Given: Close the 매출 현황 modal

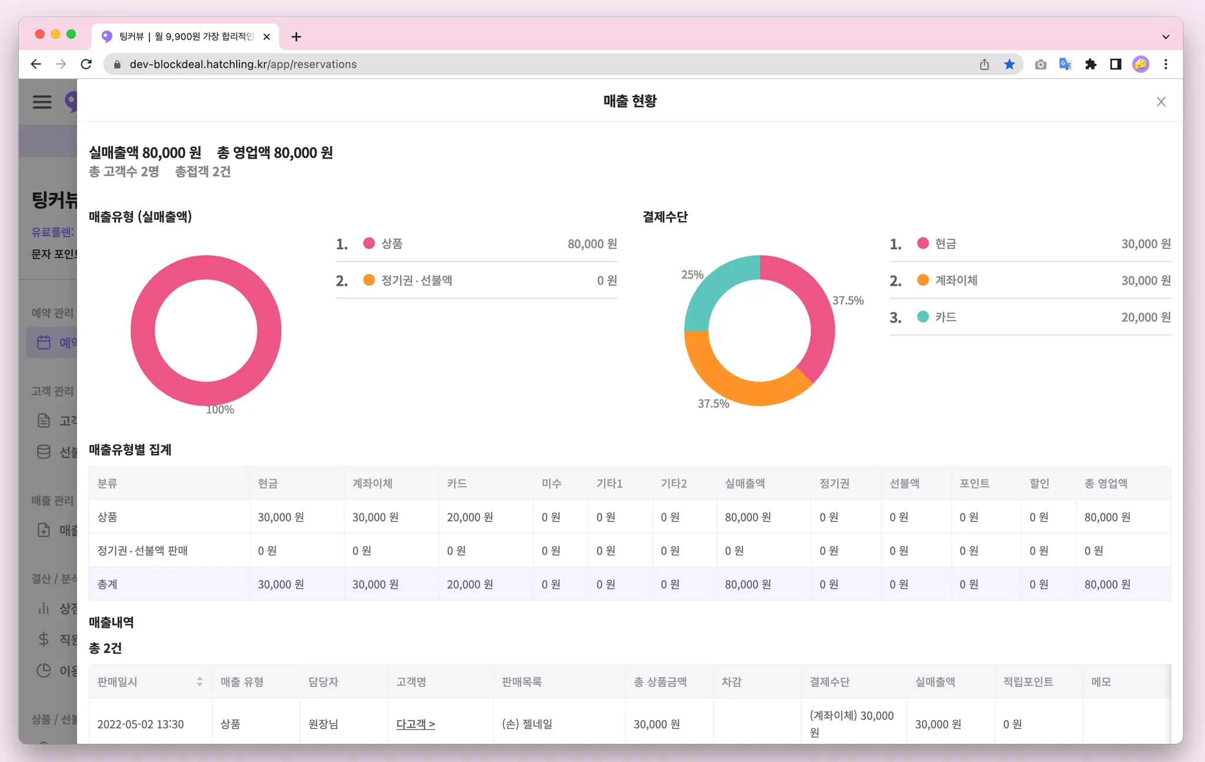Looking at the screenshot, I should click(x=1160, y=102).
